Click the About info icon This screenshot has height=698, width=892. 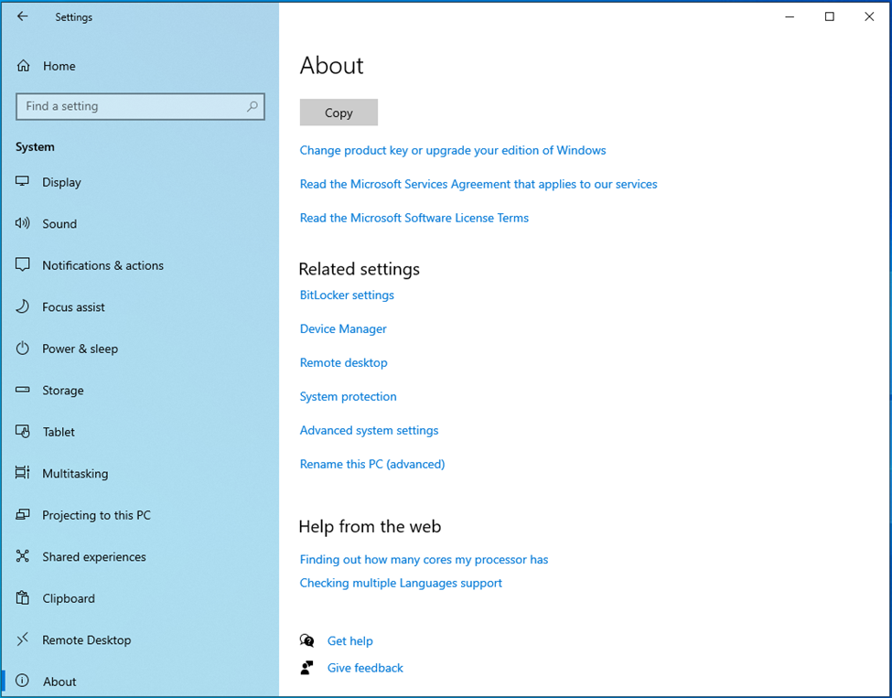pyautogui.click(x=22, y=681)
